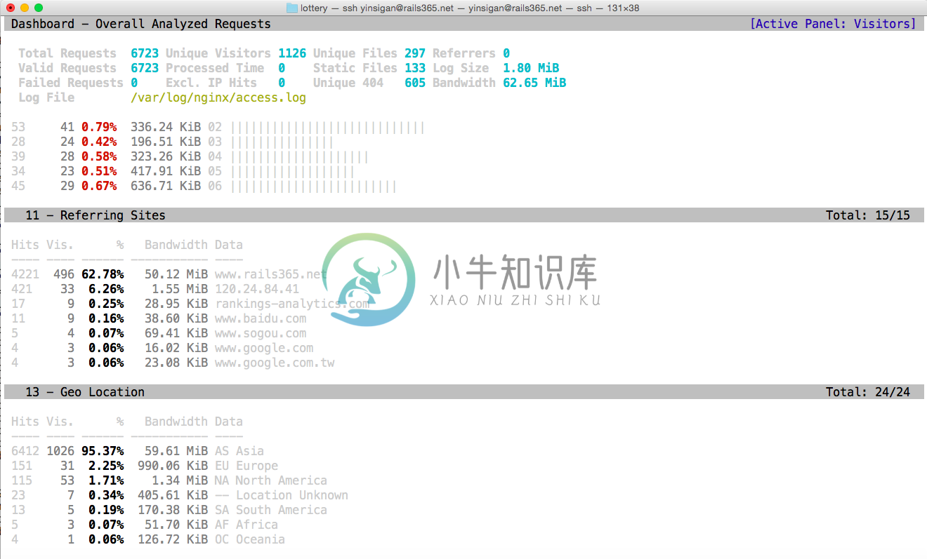Click the Bandwidth column header in Referring Sites
The image size is (927, 559).
click(176, 245)
